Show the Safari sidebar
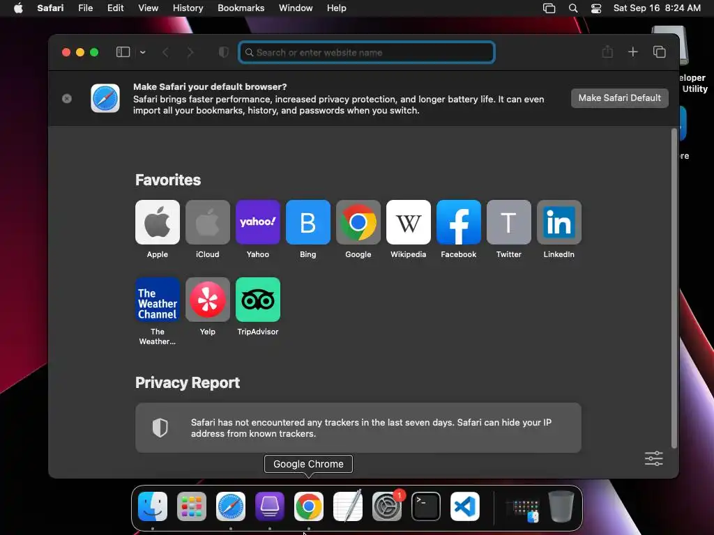This screenshot has width=714, height=535. click(123, 52)
